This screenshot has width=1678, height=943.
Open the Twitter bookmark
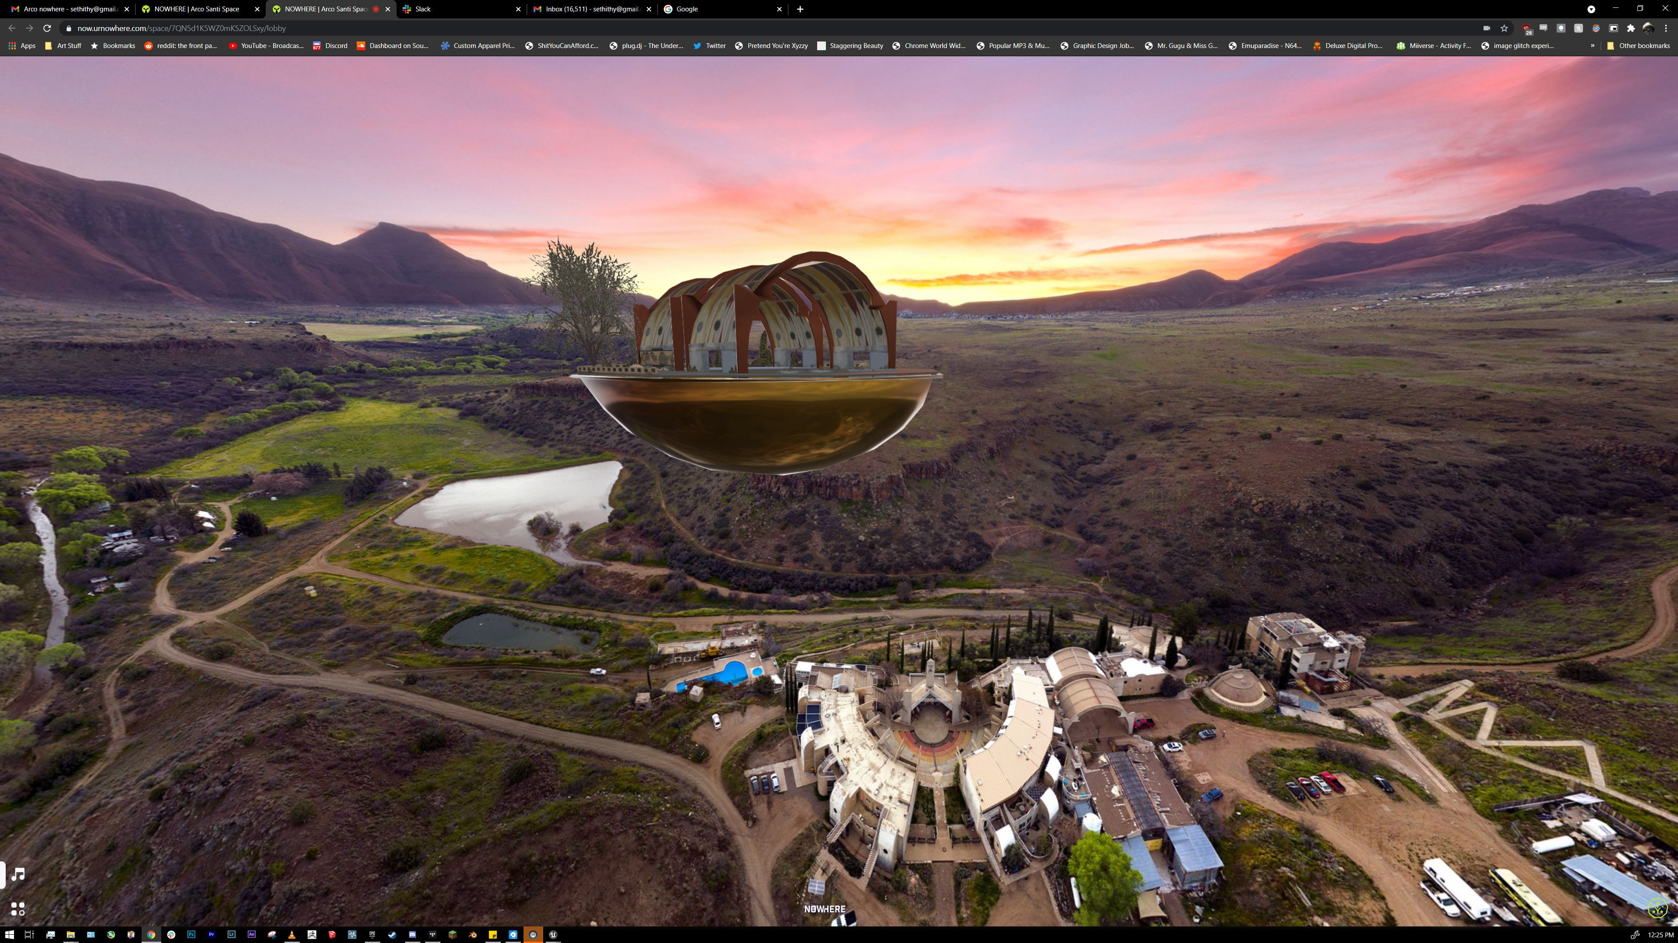[x=709, y=45]
